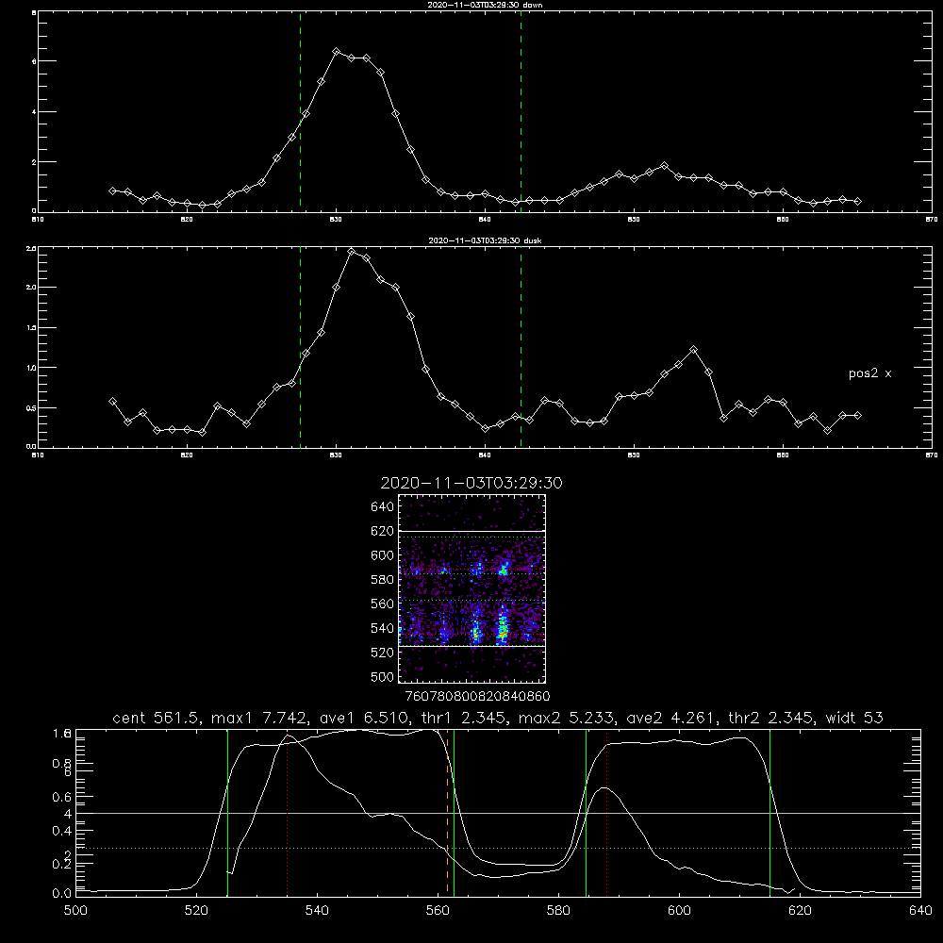Click the "560" label on bottom plot x-axis
This screenshot has height=943, width=943.
(x=438, y=911)
